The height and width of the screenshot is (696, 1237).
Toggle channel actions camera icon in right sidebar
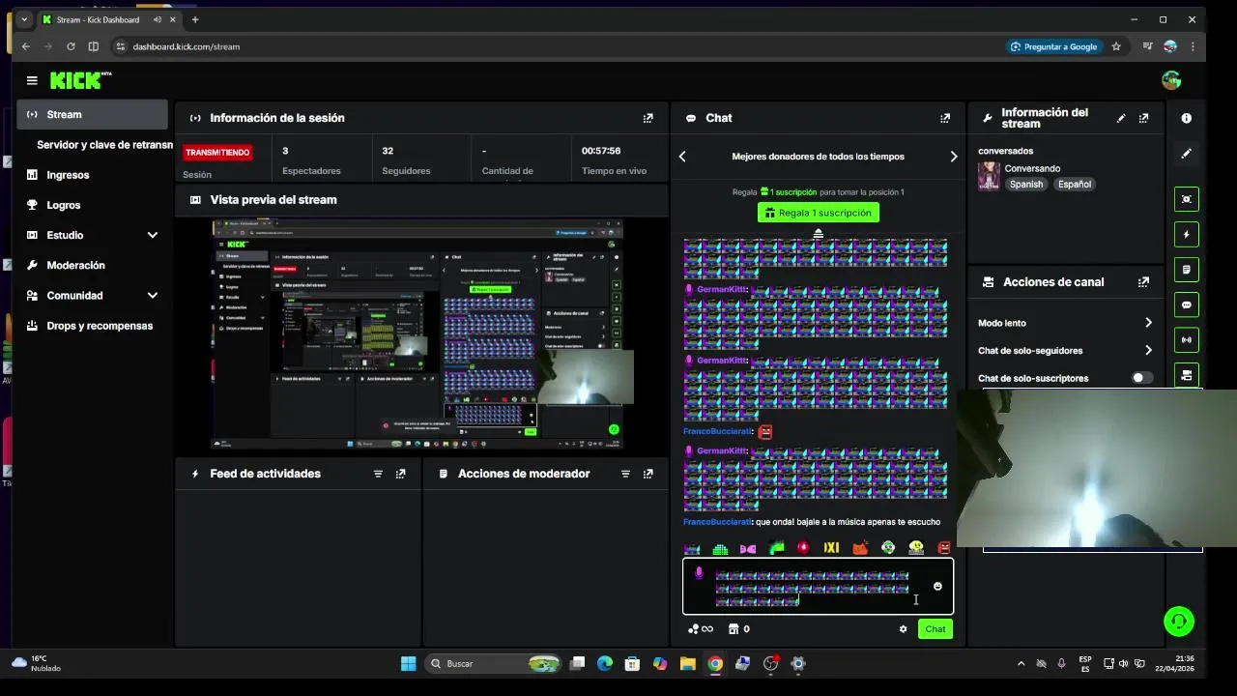coord(1186,375)
